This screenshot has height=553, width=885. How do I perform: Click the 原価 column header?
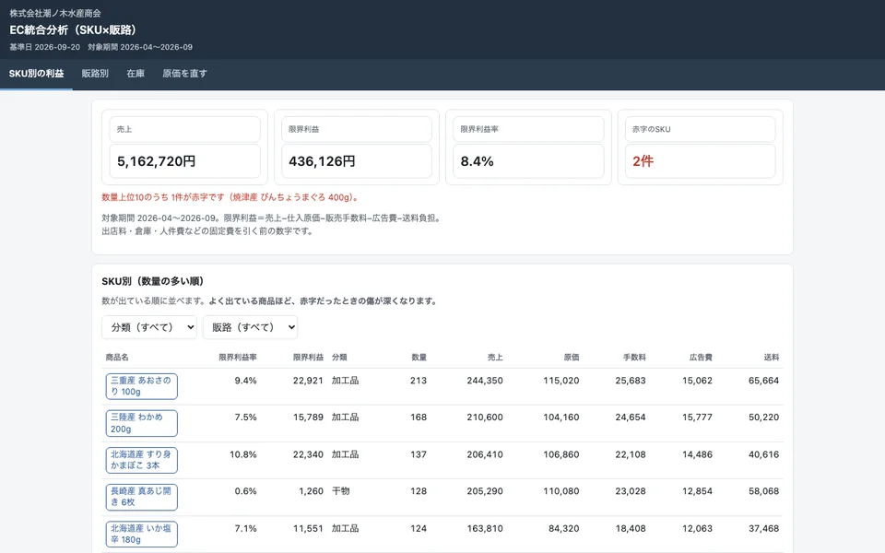pos(572,358)
